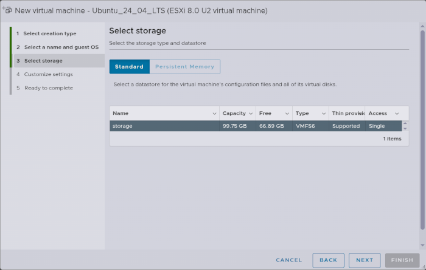Viewport: 426px width, 270px height.
Task: Cancel the new virtual machine wizard
Action: [289, 260]
